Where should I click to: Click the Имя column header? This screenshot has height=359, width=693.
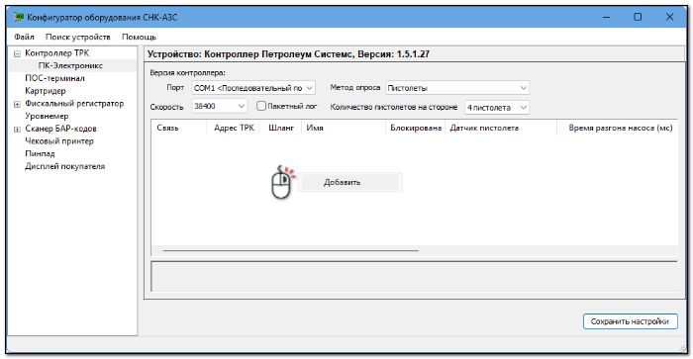point(344,128)
